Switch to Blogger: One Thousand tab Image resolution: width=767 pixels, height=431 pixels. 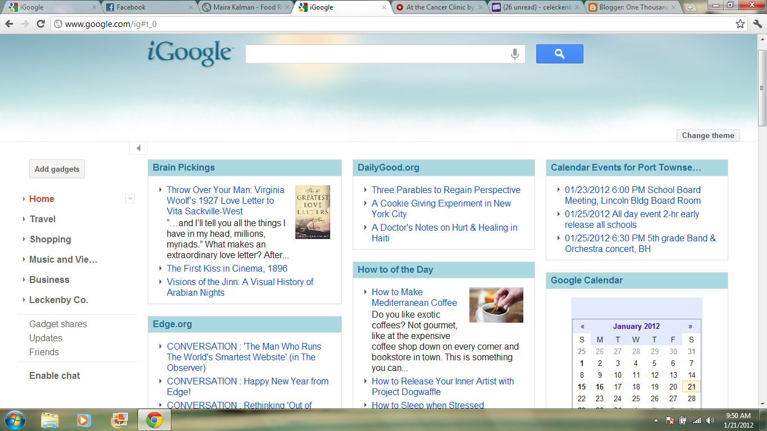point(632,7)
